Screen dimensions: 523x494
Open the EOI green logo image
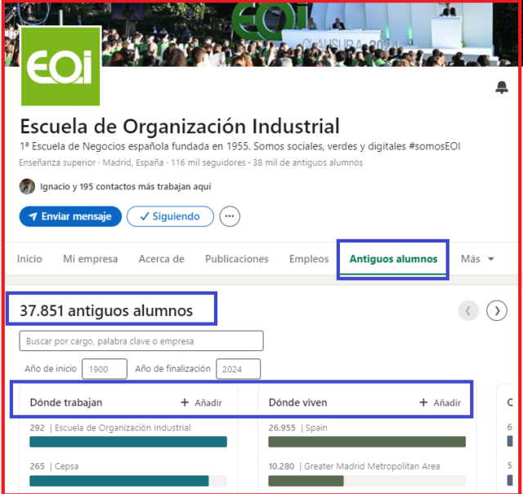point(60,66)
